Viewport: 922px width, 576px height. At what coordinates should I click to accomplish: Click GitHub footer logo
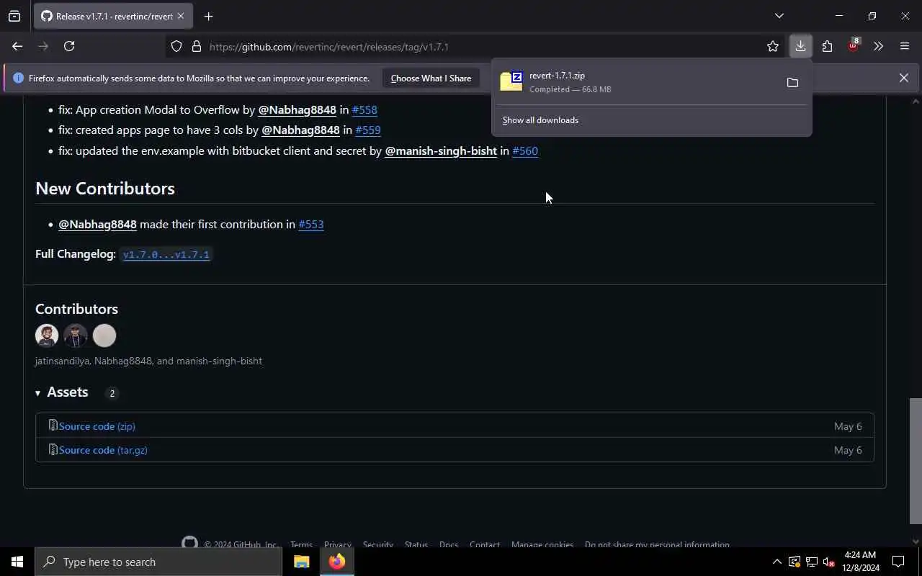(x=189, y=544)
